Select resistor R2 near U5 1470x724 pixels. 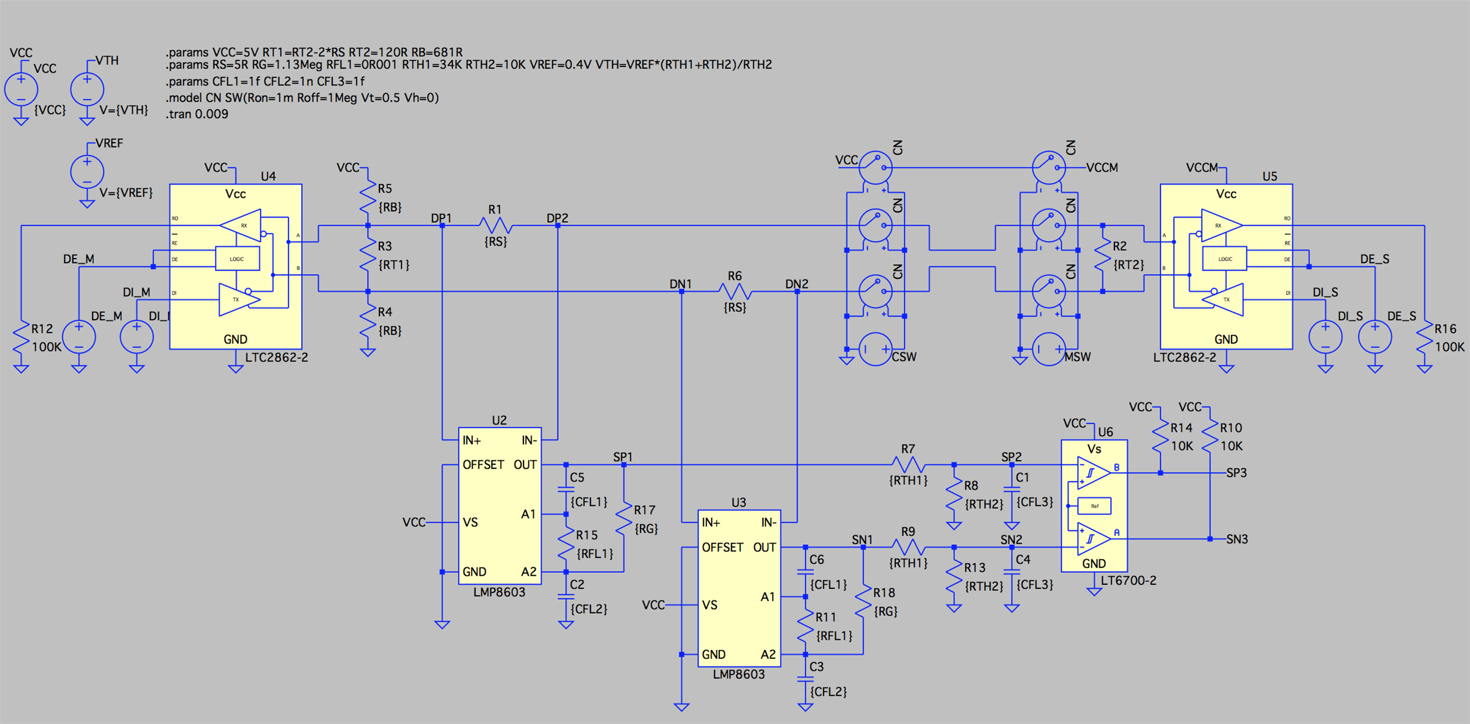[x=1102, y=255]
